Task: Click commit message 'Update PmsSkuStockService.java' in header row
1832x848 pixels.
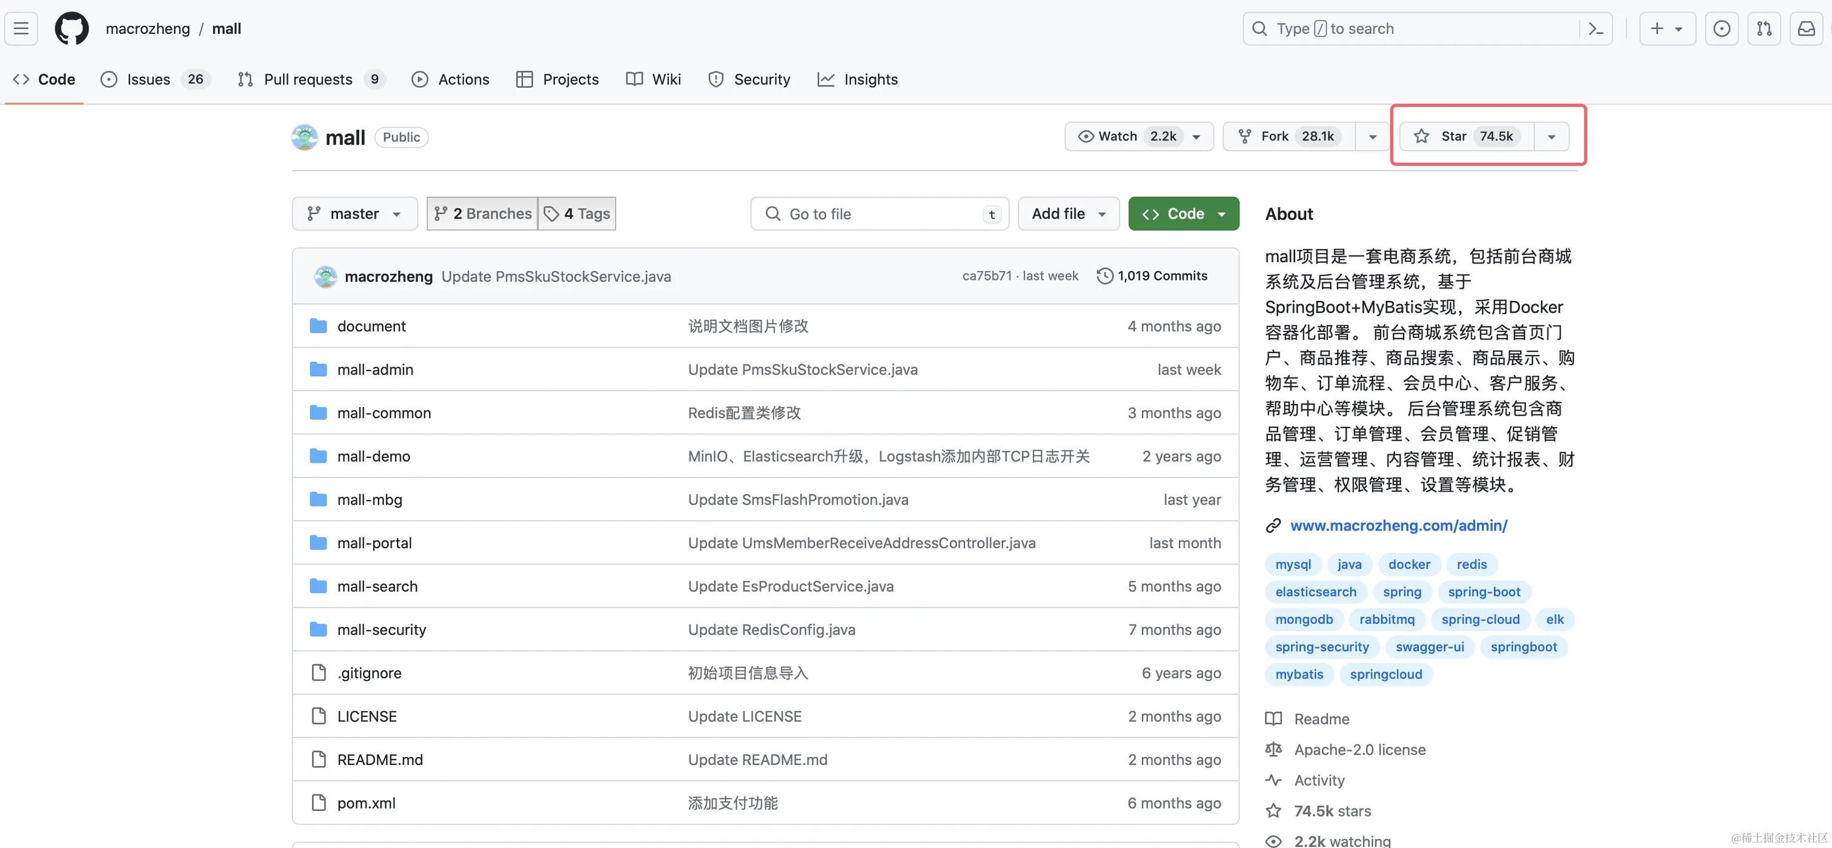Action: click(556, 276)
